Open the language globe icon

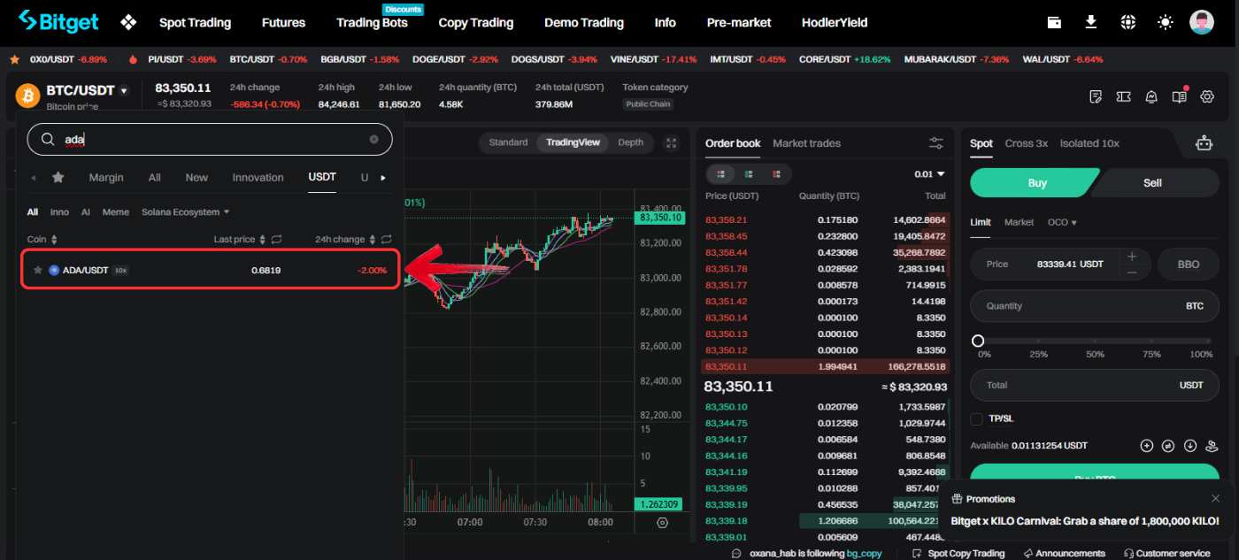pyautogui.click(x=1128, y=22)
